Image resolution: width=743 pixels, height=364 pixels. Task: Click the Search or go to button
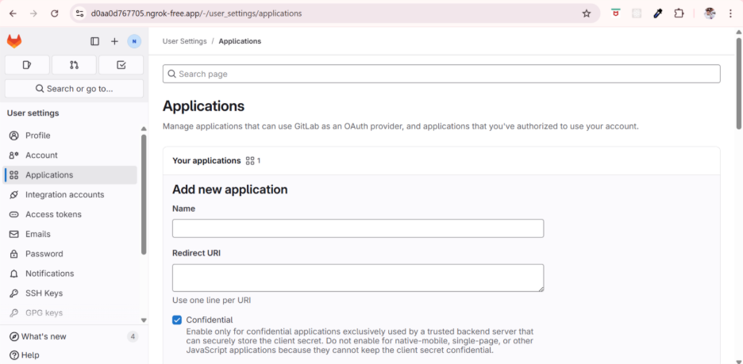74,89
